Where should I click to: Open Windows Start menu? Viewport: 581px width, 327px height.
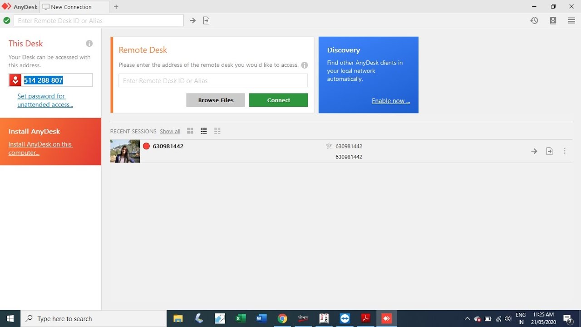click(x=10, y=318)
